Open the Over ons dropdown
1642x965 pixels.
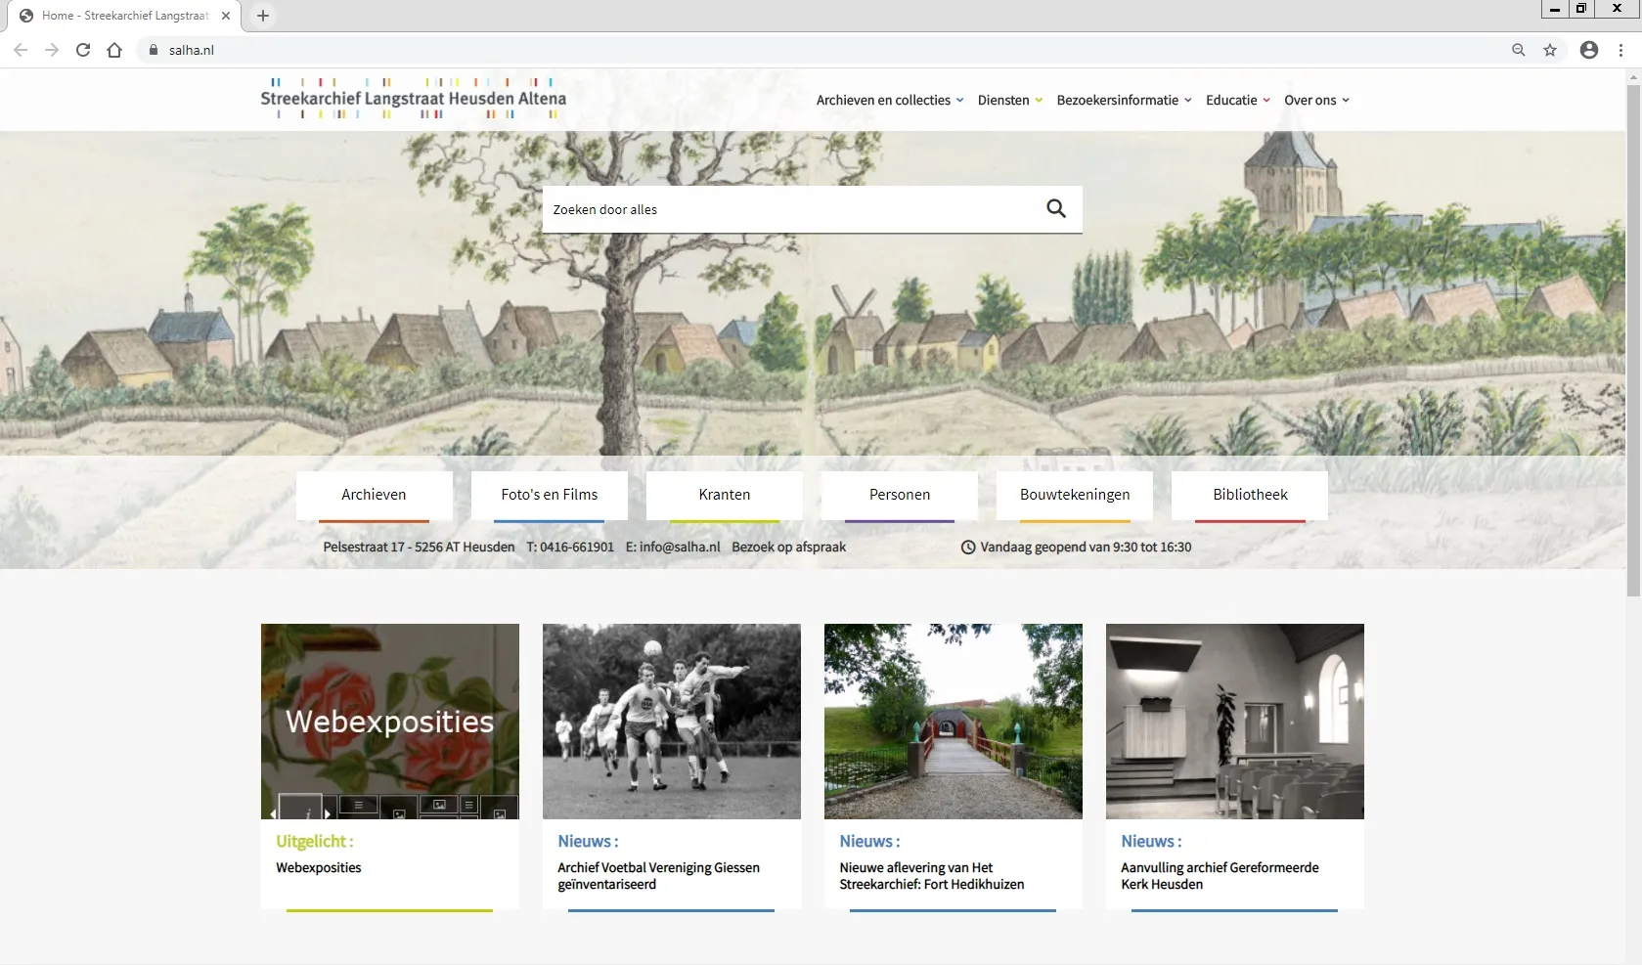point(1310,100)
